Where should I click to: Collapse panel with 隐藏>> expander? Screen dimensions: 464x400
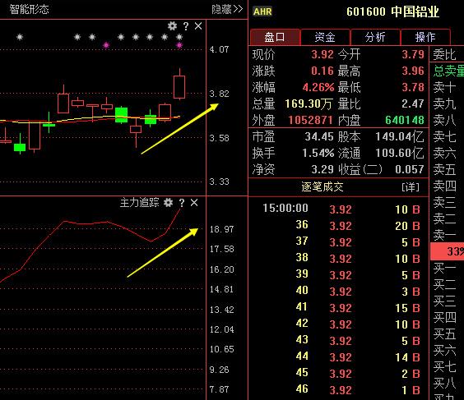coord(227,10)
